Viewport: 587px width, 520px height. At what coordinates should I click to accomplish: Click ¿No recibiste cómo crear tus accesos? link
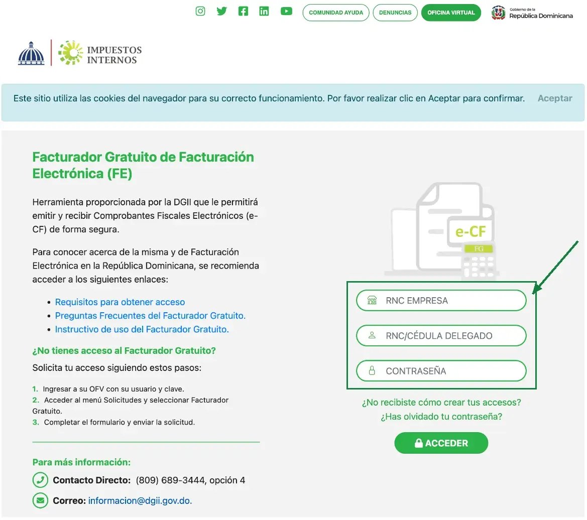441,402
